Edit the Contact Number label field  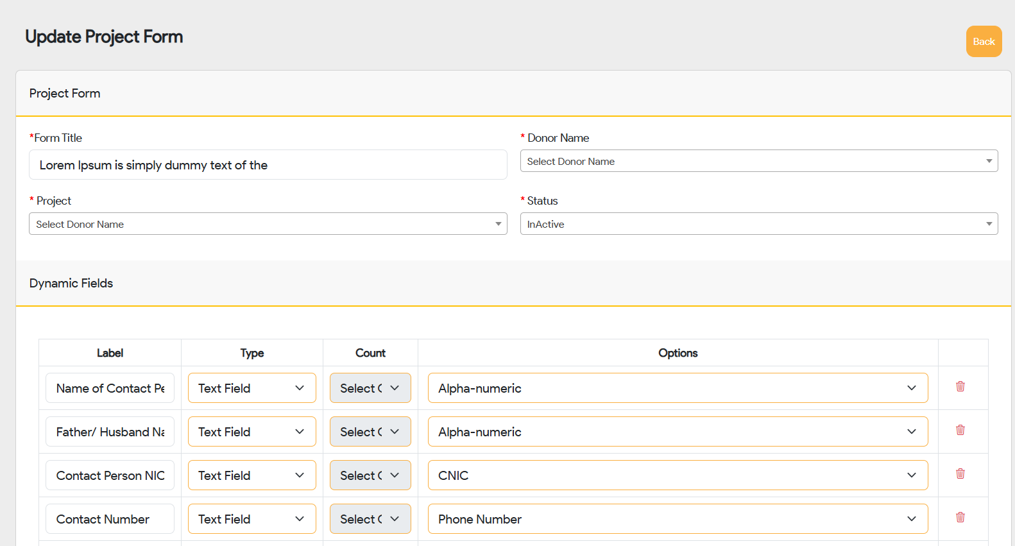[x=110, y=519]
